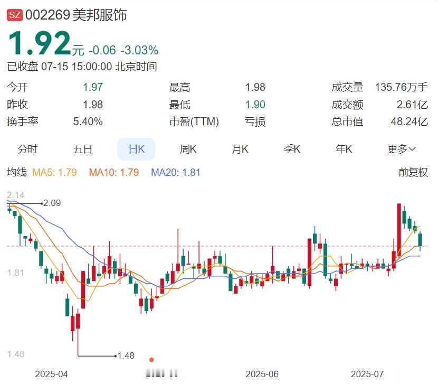
Task: Select the 日K daily candlestick tab
Action: point(136,149)
